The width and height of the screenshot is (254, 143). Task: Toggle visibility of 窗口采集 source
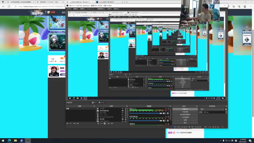123,113
